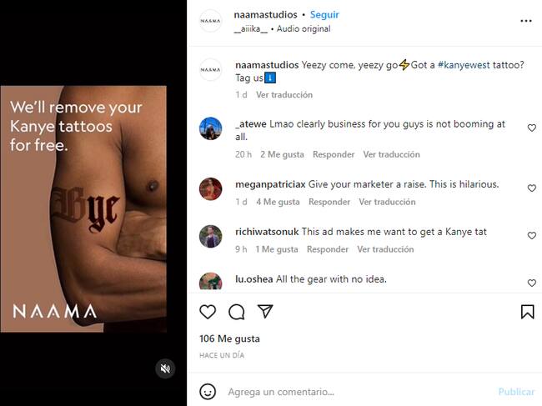Translate the caption with Ver traducción
Viewport: 542px width, 406px height.
284,95
